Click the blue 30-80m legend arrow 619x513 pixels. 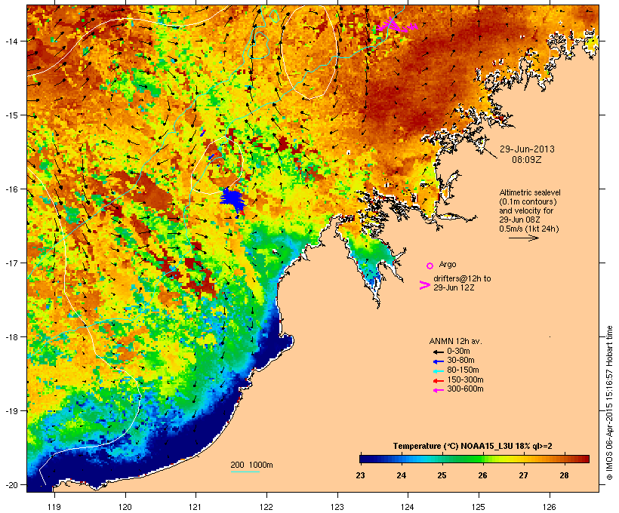(x=438, y=361)
